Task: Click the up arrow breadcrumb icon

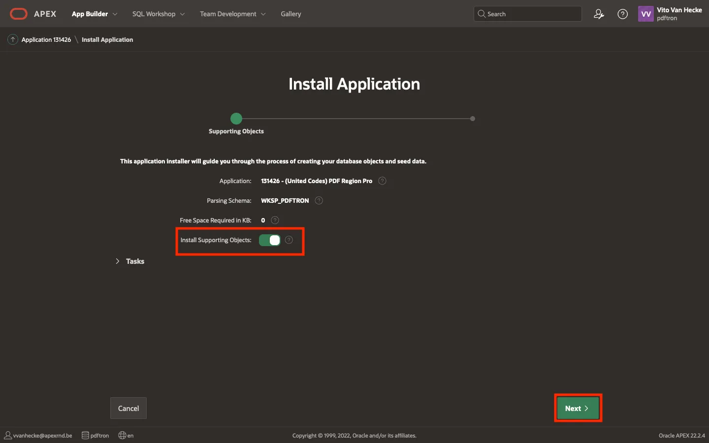Action: click(x=13, y=40)
